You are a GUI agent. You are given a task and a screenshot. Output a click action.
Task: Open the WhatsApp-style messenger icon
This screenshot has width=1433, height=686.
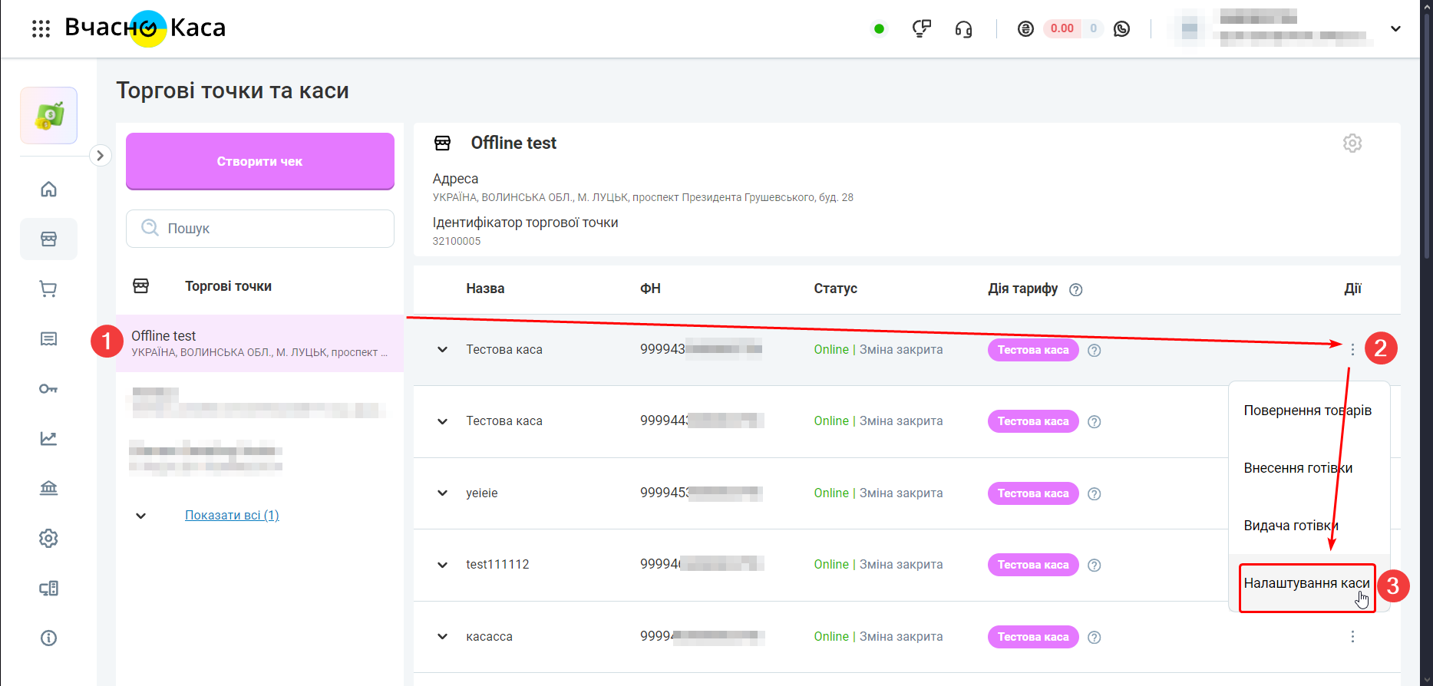(x=1121, y=29)
